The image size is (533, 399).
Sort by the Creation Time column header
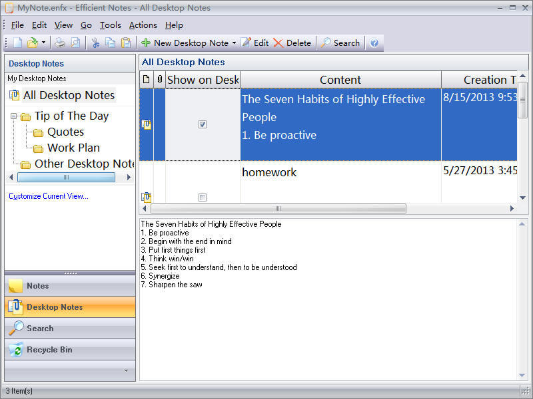479,80
